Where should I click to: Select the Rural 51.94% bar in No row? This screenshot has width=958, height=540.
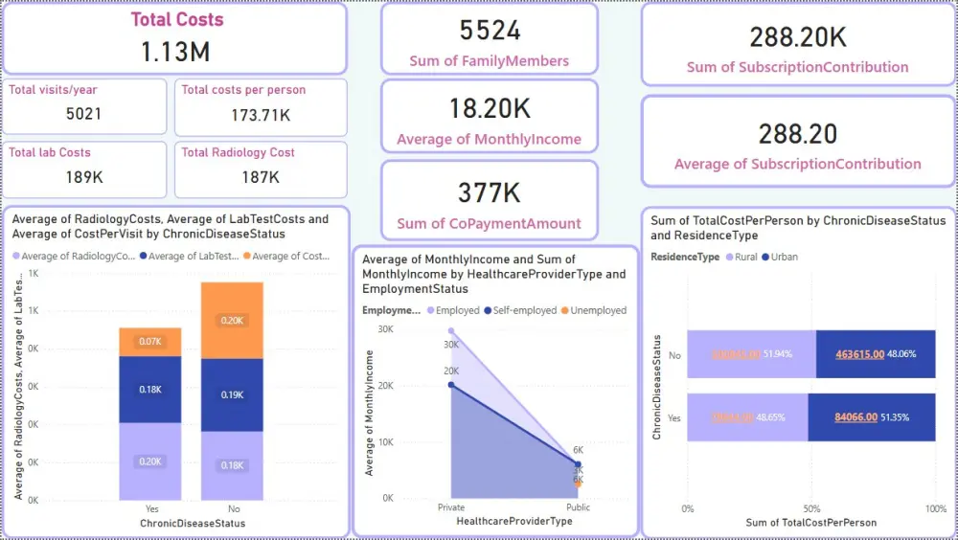[751, 354]
